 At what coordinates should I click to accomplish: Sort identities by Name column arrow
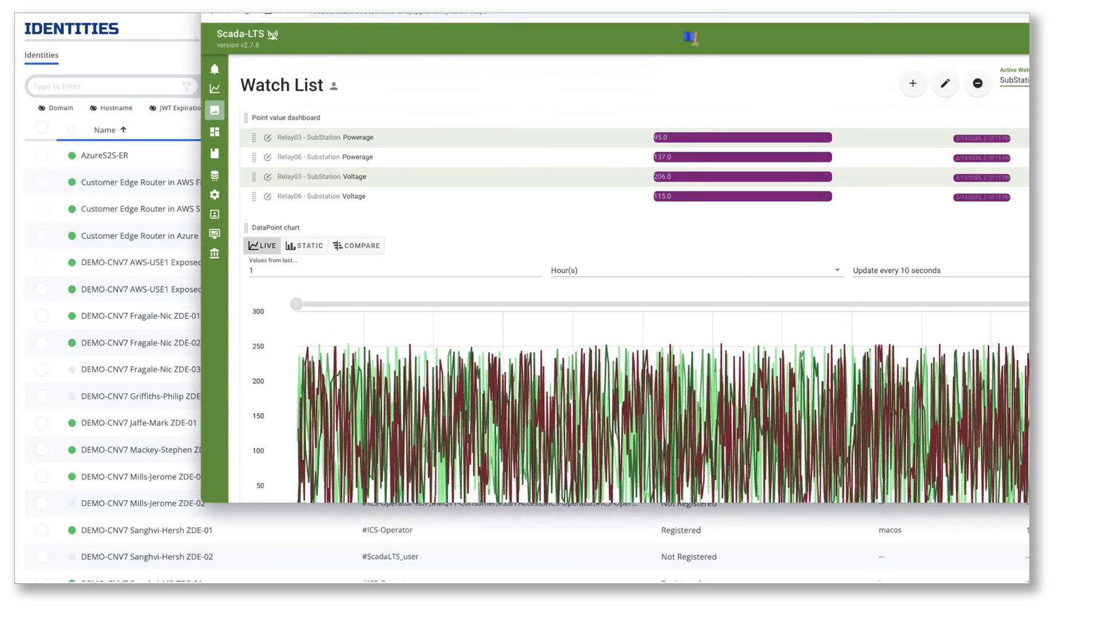tap(123, 130)
